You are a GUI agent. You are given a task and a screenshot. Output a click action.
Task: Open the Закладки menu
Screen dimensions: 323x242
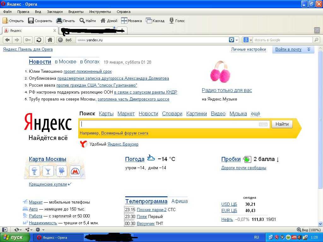(55, 12)
